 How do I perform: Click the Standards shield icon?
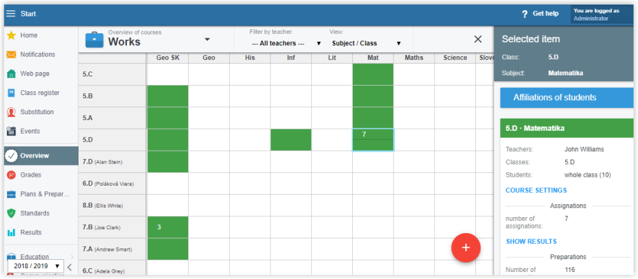(11, 213)
